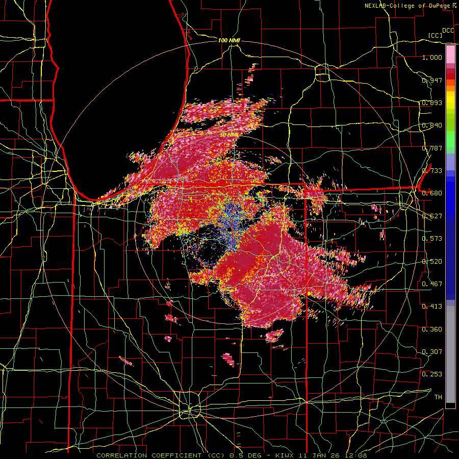Select the 0.253 legend value

click(432, 374)
